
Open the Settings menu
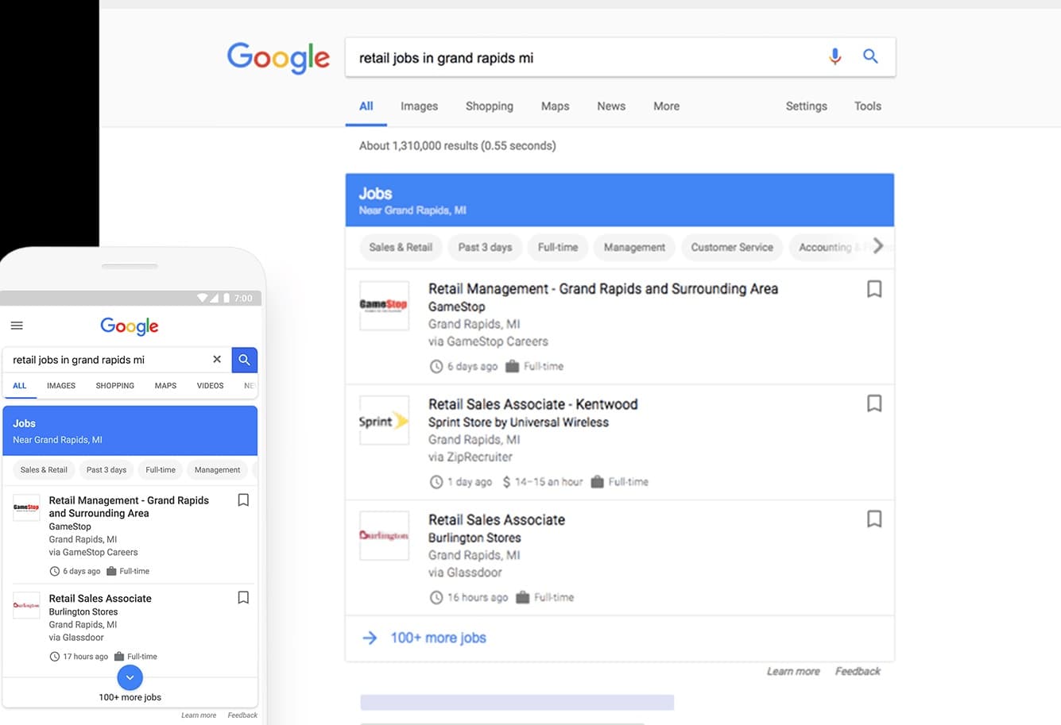pos(806,106)
